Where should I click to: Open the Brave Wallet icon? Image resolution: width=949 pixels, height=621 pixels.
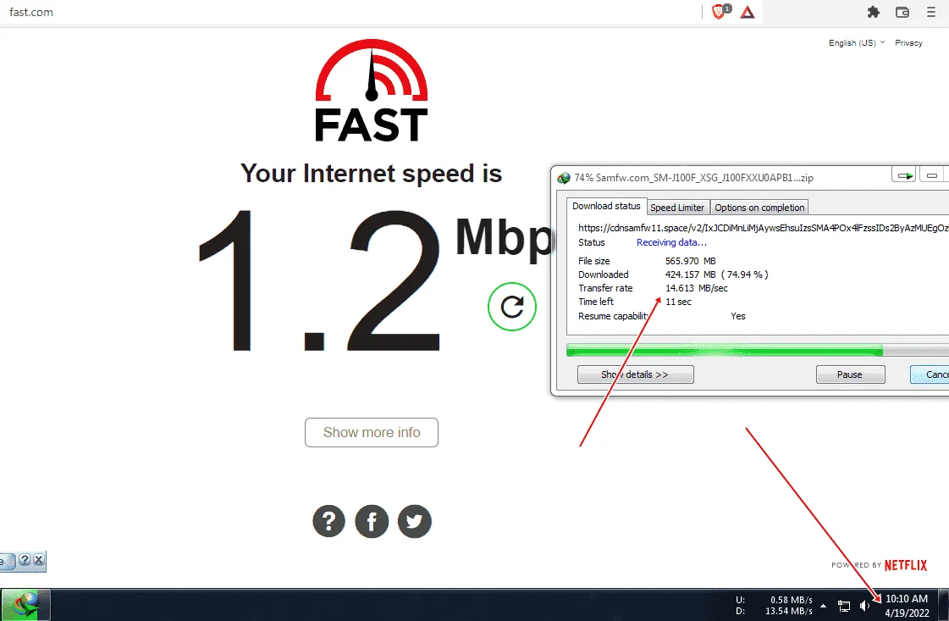902,12
